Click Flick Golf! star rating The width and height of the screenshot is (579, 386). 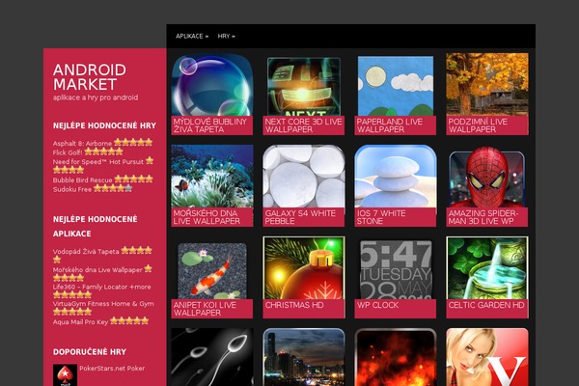[x=104, y=152]
